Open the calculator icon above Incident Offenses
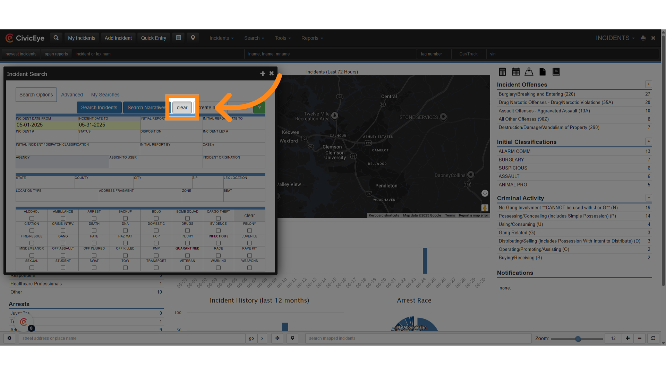 click(502, 72)
